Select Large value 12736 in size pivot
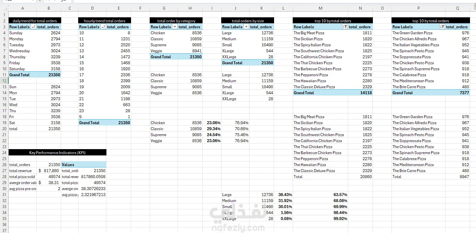 coord(262,33)
